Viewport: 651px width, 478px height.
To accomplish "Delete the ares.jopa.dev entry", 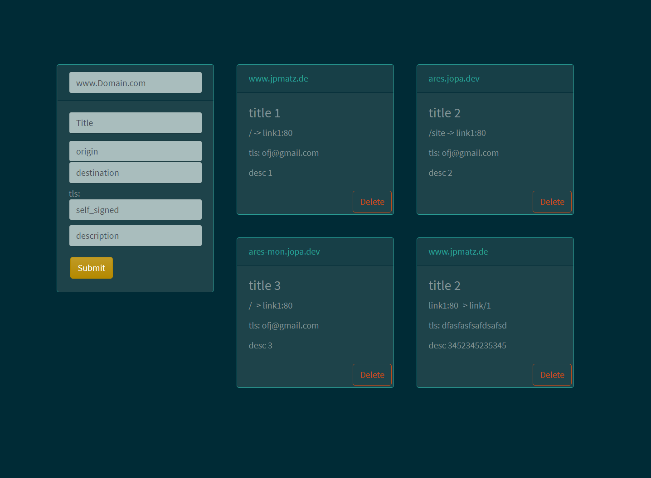I will point(552,202).
